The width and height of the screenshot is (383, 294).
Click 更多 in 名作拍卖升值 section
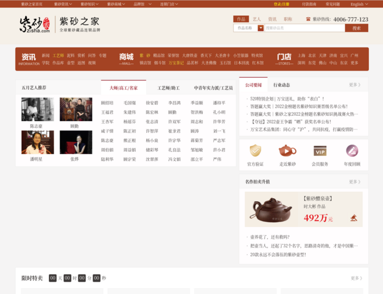point(355,182)
